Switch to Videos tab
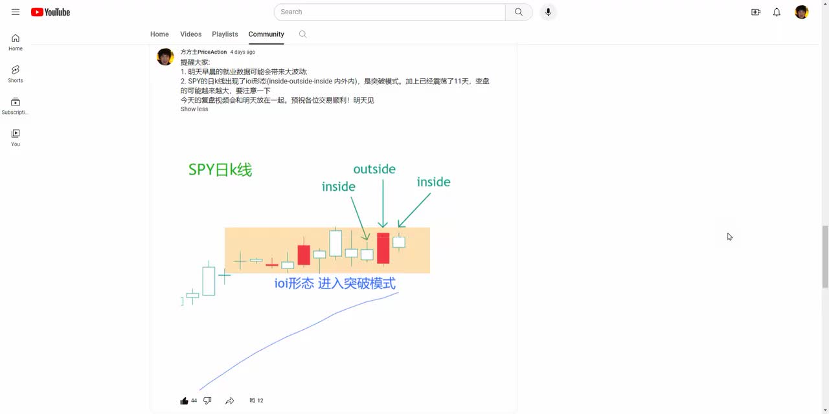829x414 pixels. pyautogui.click(x=190, y=34)
